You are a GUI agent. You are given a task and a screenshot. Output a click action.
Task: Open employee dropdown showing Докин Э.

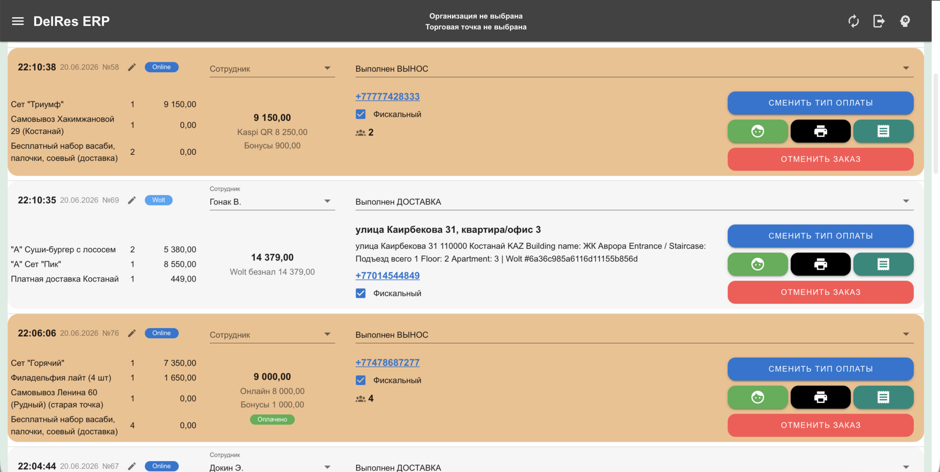coord(272,467)
